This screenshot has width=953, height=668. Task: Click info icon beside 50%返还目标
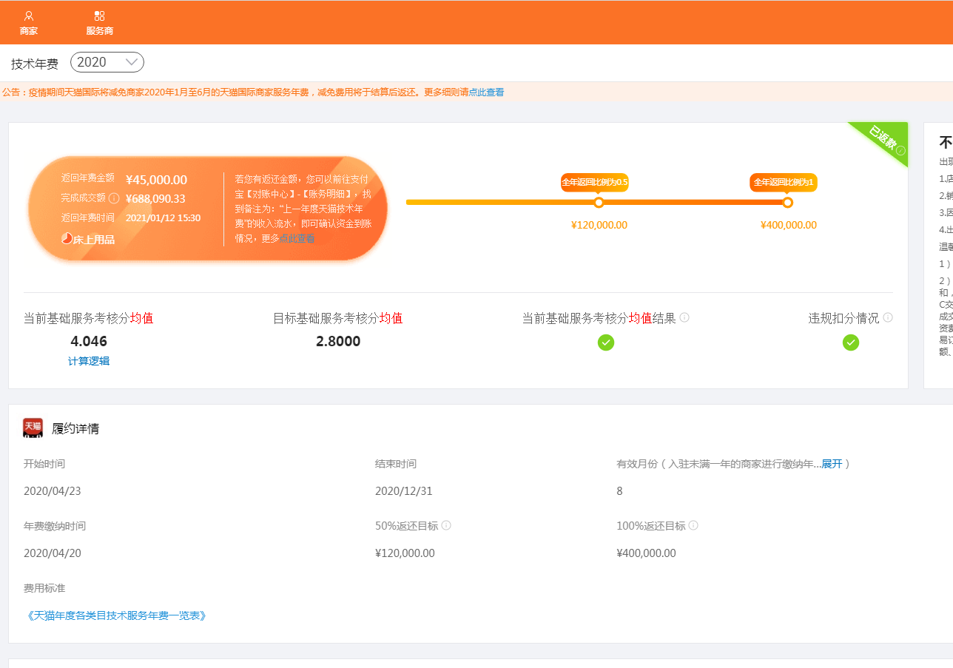click(446, 525)
